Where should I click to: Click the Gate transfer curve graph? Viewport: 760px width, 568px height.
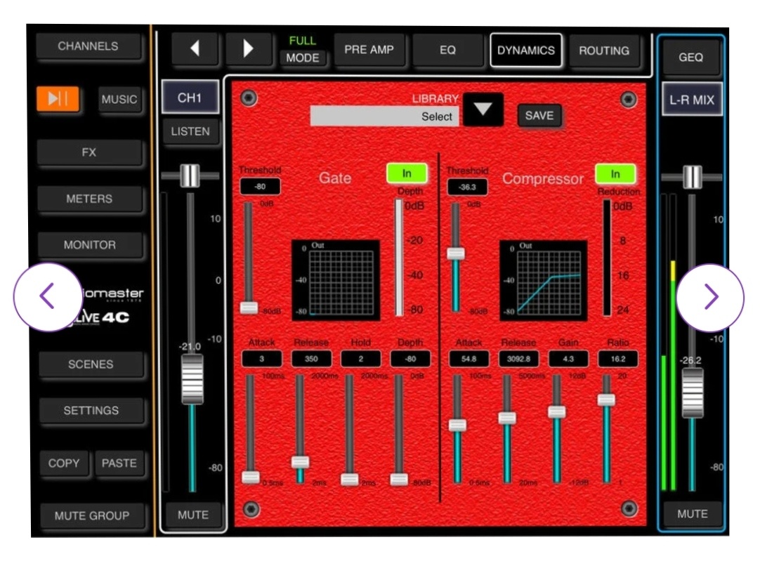[x=336, y=280]
